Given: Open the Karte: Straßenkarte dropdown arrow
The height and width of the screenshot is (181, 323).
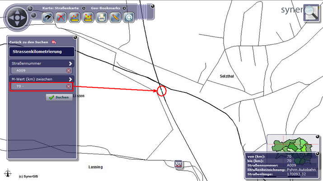Looking at the screenshot, I should tap(84, 8).
